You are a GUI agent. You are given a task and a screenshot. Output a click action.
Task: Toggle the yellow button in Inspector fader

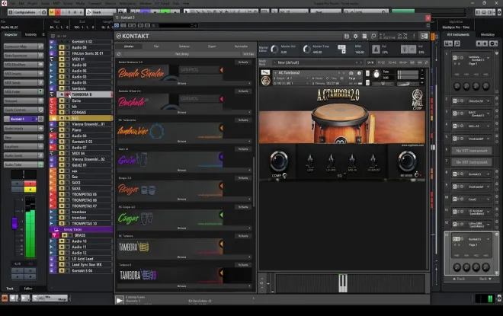30,190
